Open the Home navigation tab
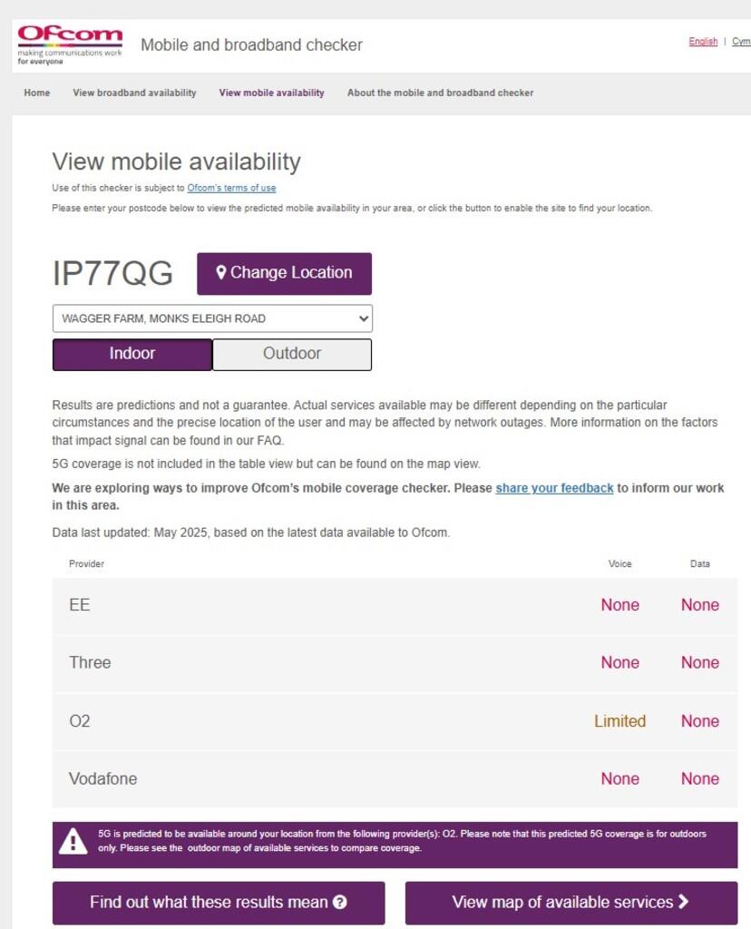751x929 pixels. [37, 93]
